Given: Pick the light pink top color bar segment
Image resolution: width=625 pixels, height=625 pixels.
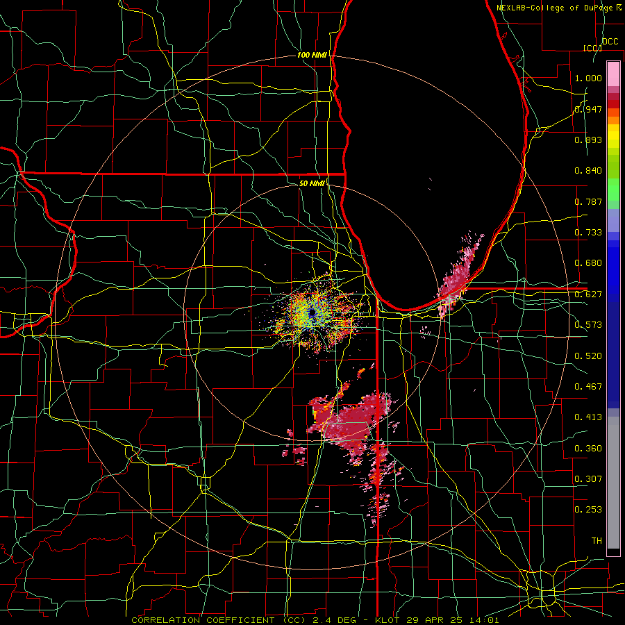Looking at the screenshot, I should tap(613, 74).
